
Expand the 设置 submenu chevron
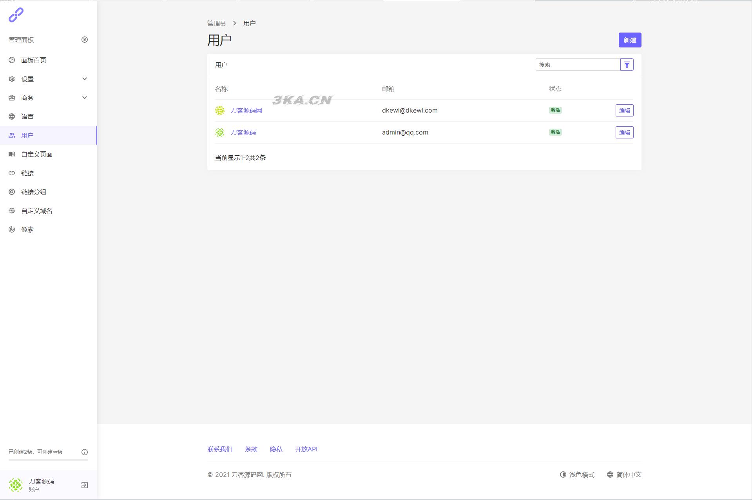pos(85,79)
